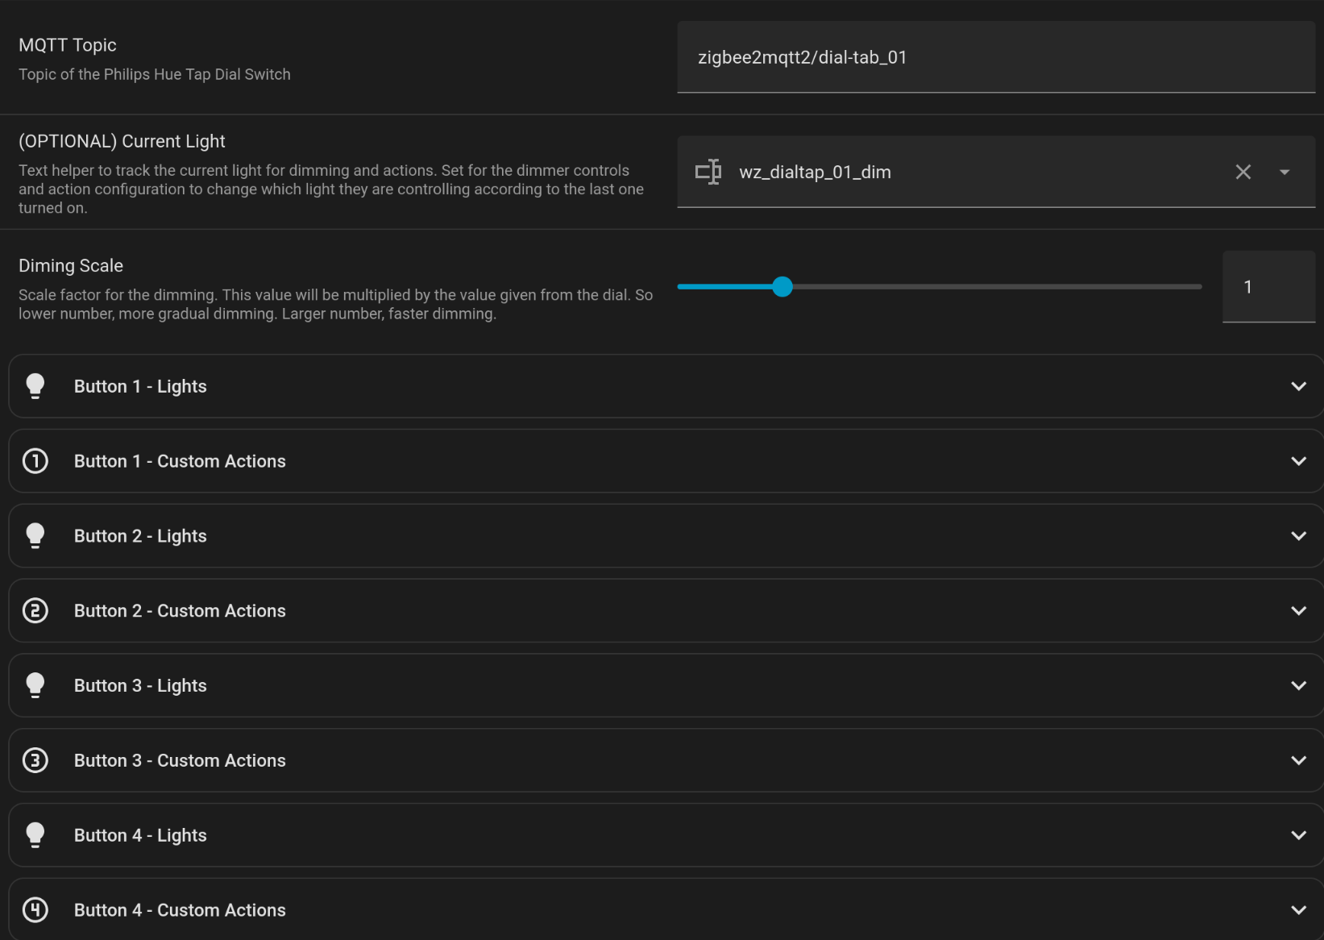This screenshot has height=940, width=1324.
Task: Click the lightbulb icon for Button 2 Lights
Action: tap(35, 536)
